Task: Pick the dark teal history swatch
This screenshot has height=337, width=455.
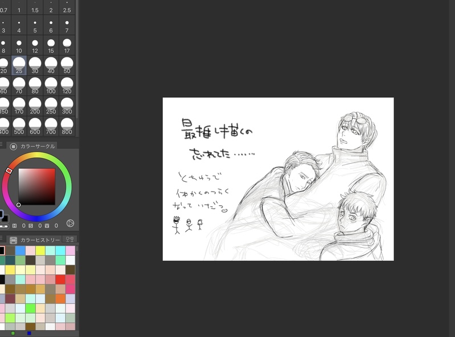Action: [10, 260]
